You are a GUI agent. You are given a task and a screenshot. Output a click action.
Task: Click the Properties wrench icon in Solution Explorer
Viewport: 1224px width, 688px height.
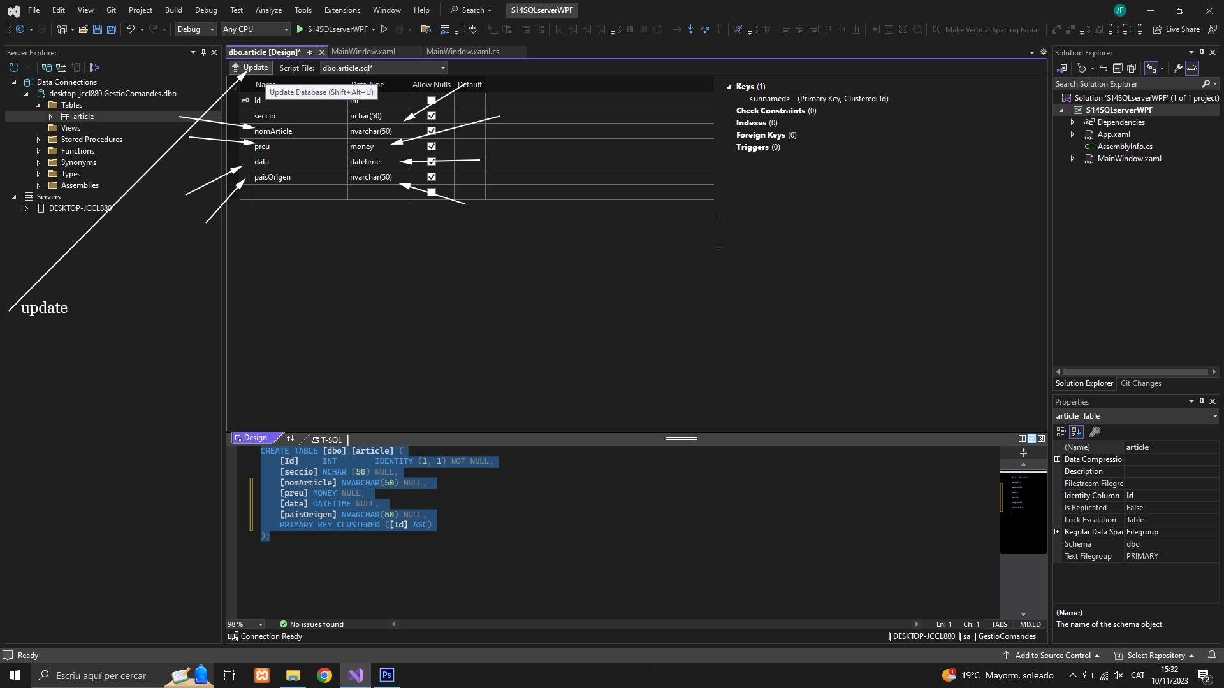point(1177,68)
